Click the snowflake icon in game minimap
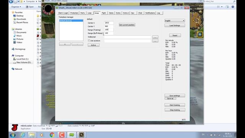245x138 pixels. 200,34
